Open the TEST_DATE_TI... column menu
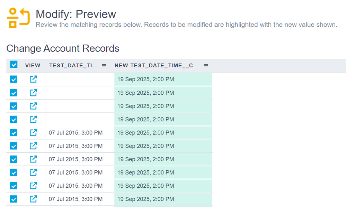The image size is (346, 207). tap(104, 66)
